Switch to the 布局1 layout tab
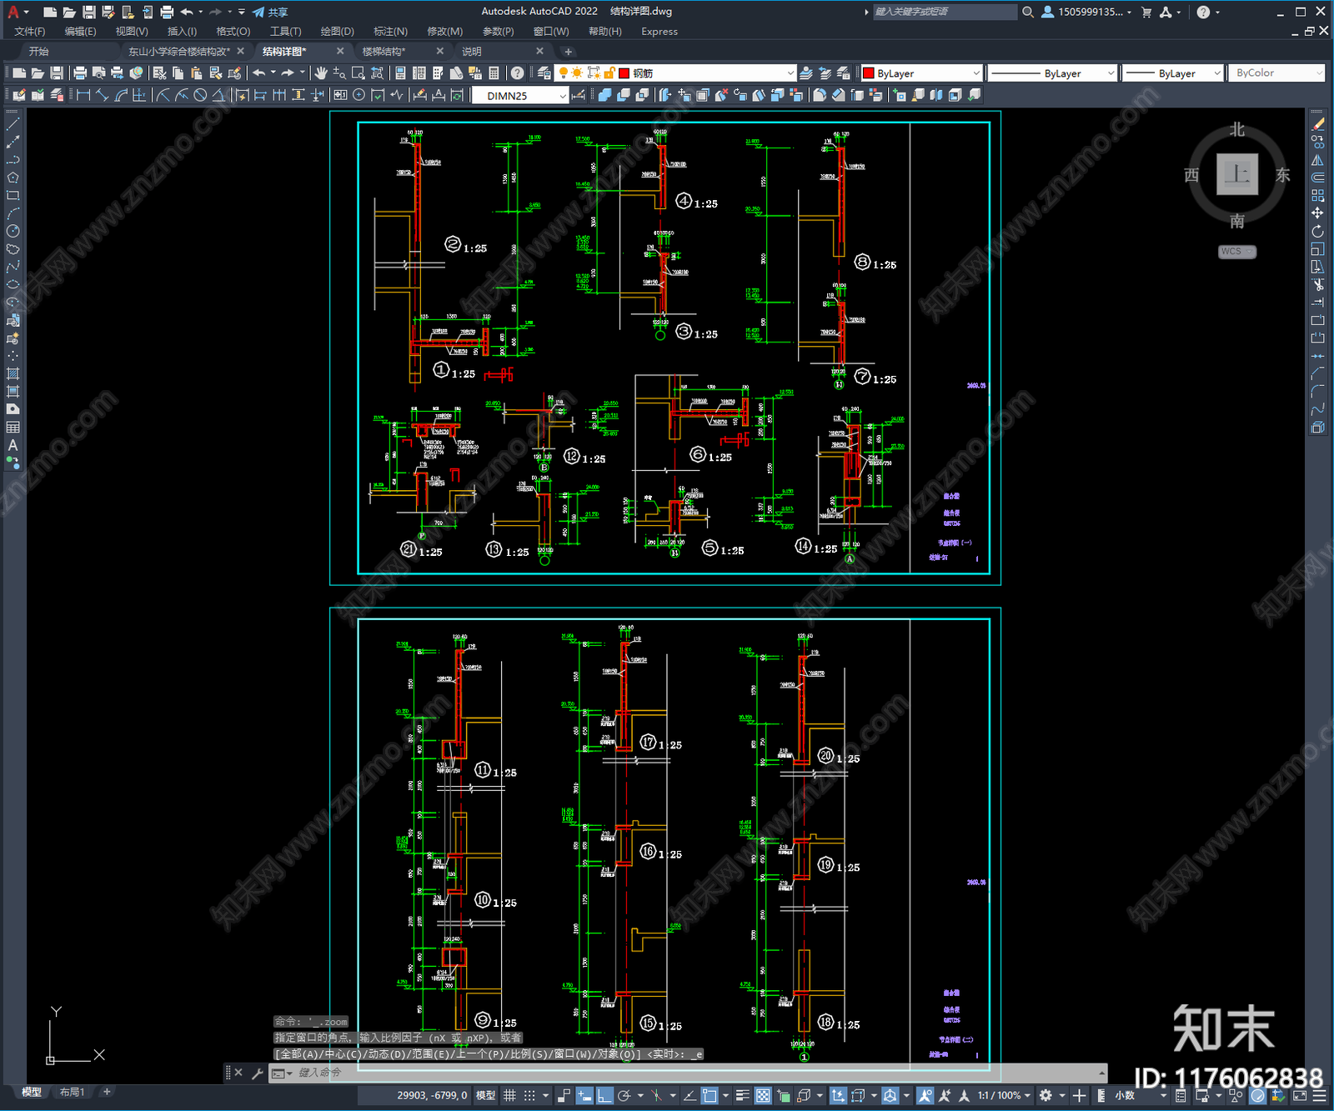Viewport: 1334px width, 1111px height. [x=73, y=1092]
